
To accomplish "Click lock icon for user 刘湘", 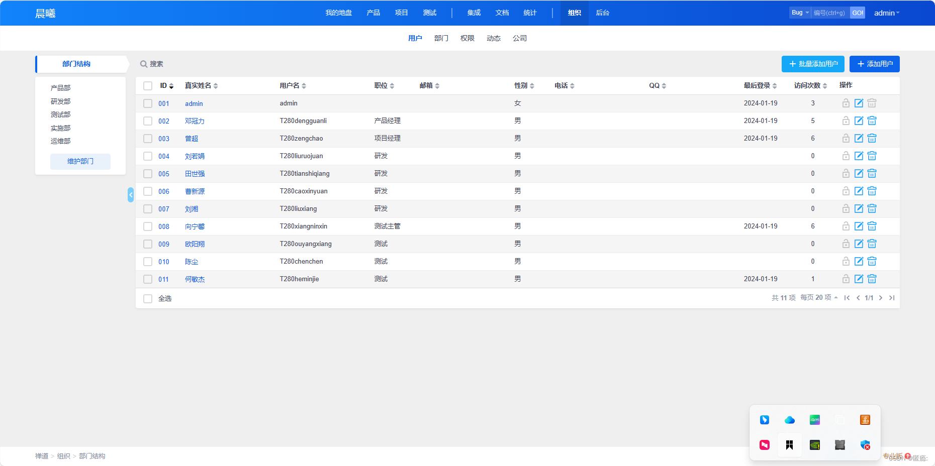I will [x=846, y=208].
